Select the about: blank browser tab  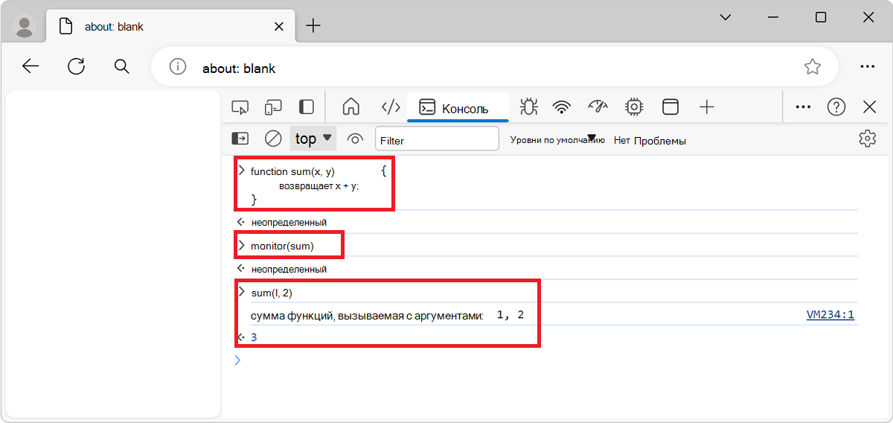coord(170,26)
